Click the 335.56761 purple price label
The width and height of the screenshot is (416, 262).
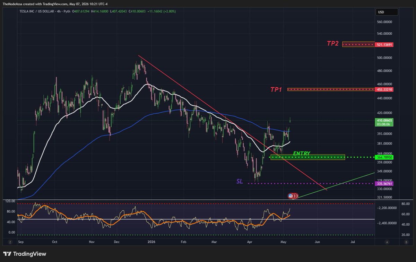point(384,184)
